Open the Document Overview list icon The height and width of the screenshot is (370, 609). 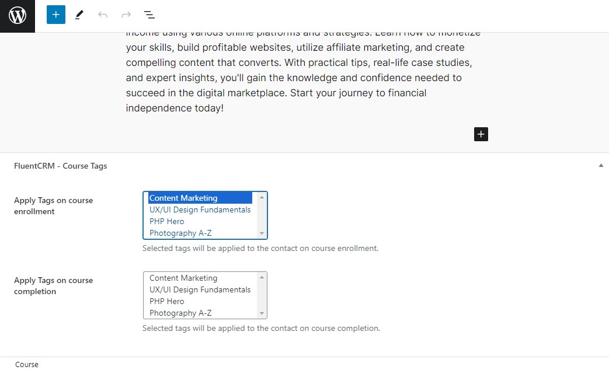[149, 15]
